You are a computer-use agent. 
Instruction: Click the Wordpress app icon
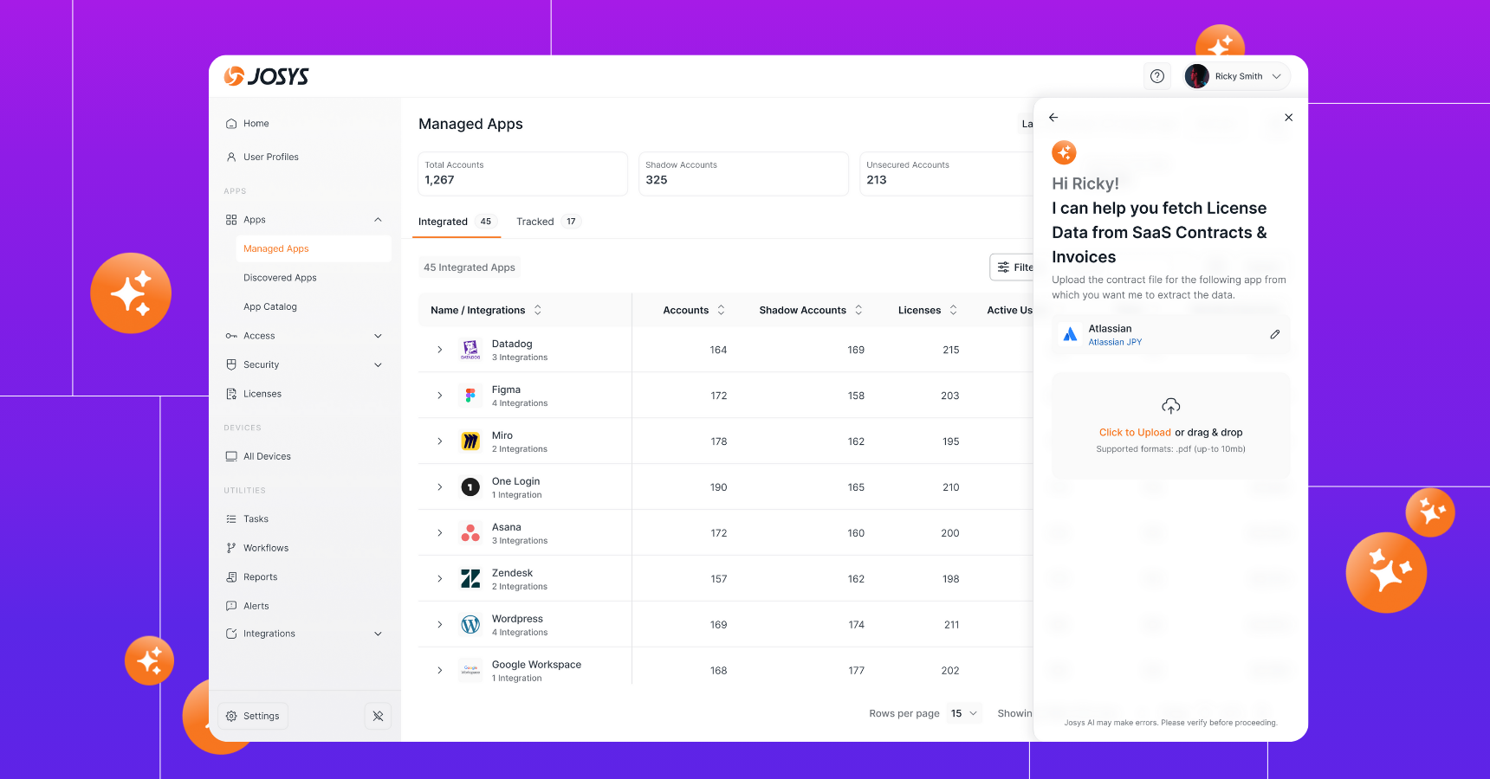point(470,625)
